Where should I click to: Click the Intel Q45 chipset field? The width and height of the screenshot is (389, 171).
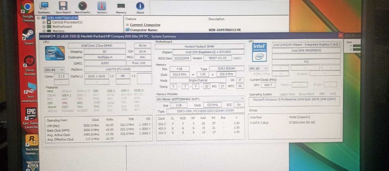(209, 52)
